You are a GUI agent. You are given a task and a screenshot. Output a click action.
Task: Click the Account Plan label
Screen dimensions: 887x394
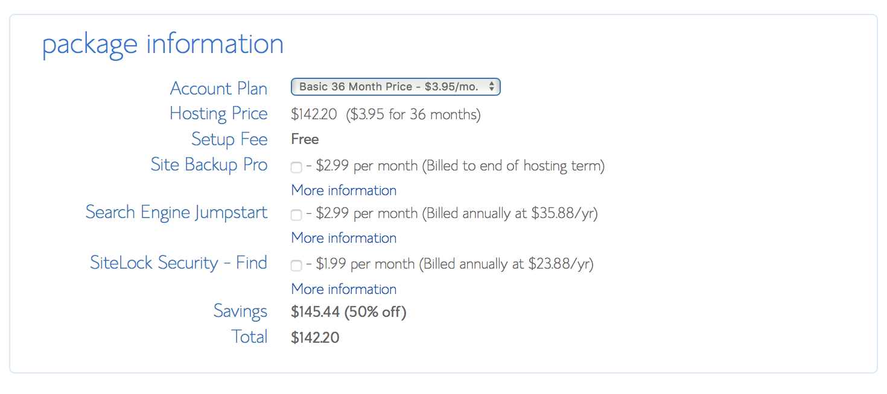[x=218, y=89]
